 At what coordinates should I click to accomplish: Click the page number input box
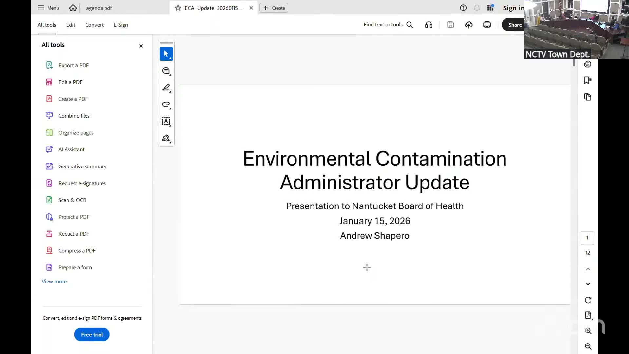click(587, 238)
